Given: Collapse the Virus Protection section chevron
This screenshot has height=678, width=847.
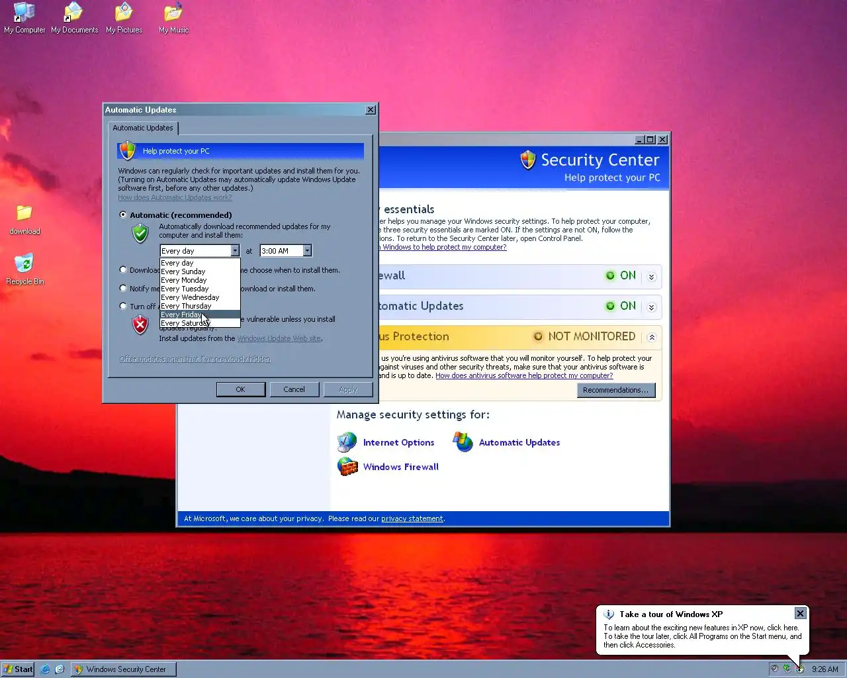Looking at the screenshot, I should click(x=652, y=338).
